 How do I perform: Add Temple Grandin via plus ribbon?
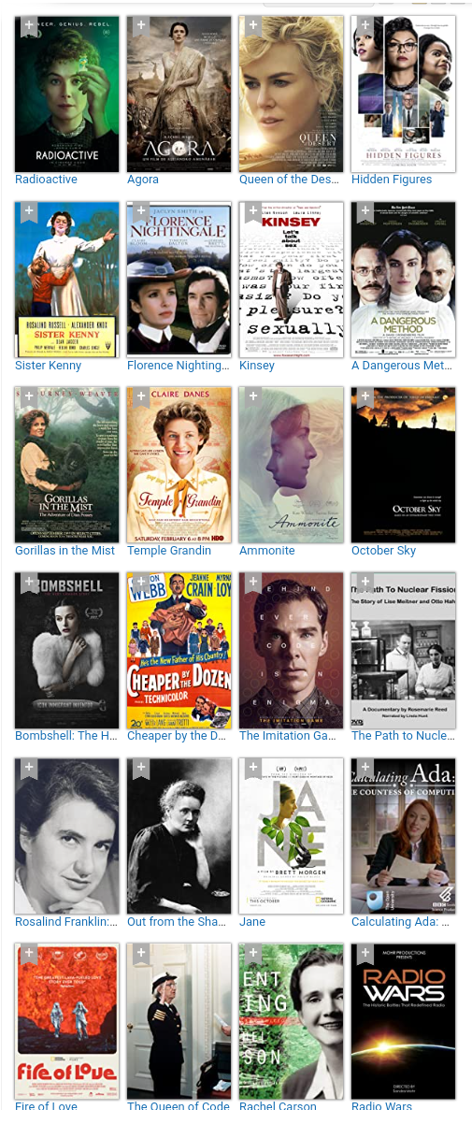(x=141, y=398)
